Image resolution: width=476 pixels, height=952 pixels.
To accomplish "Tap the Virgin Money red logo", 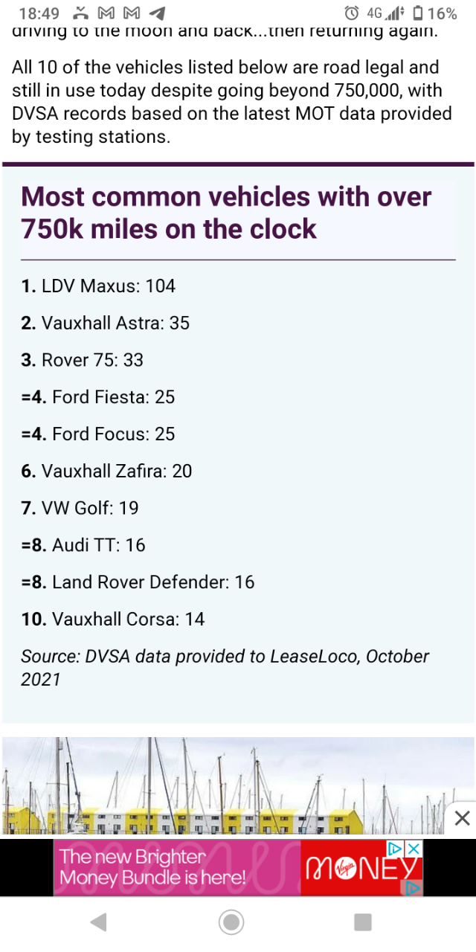I will [361, 868].
